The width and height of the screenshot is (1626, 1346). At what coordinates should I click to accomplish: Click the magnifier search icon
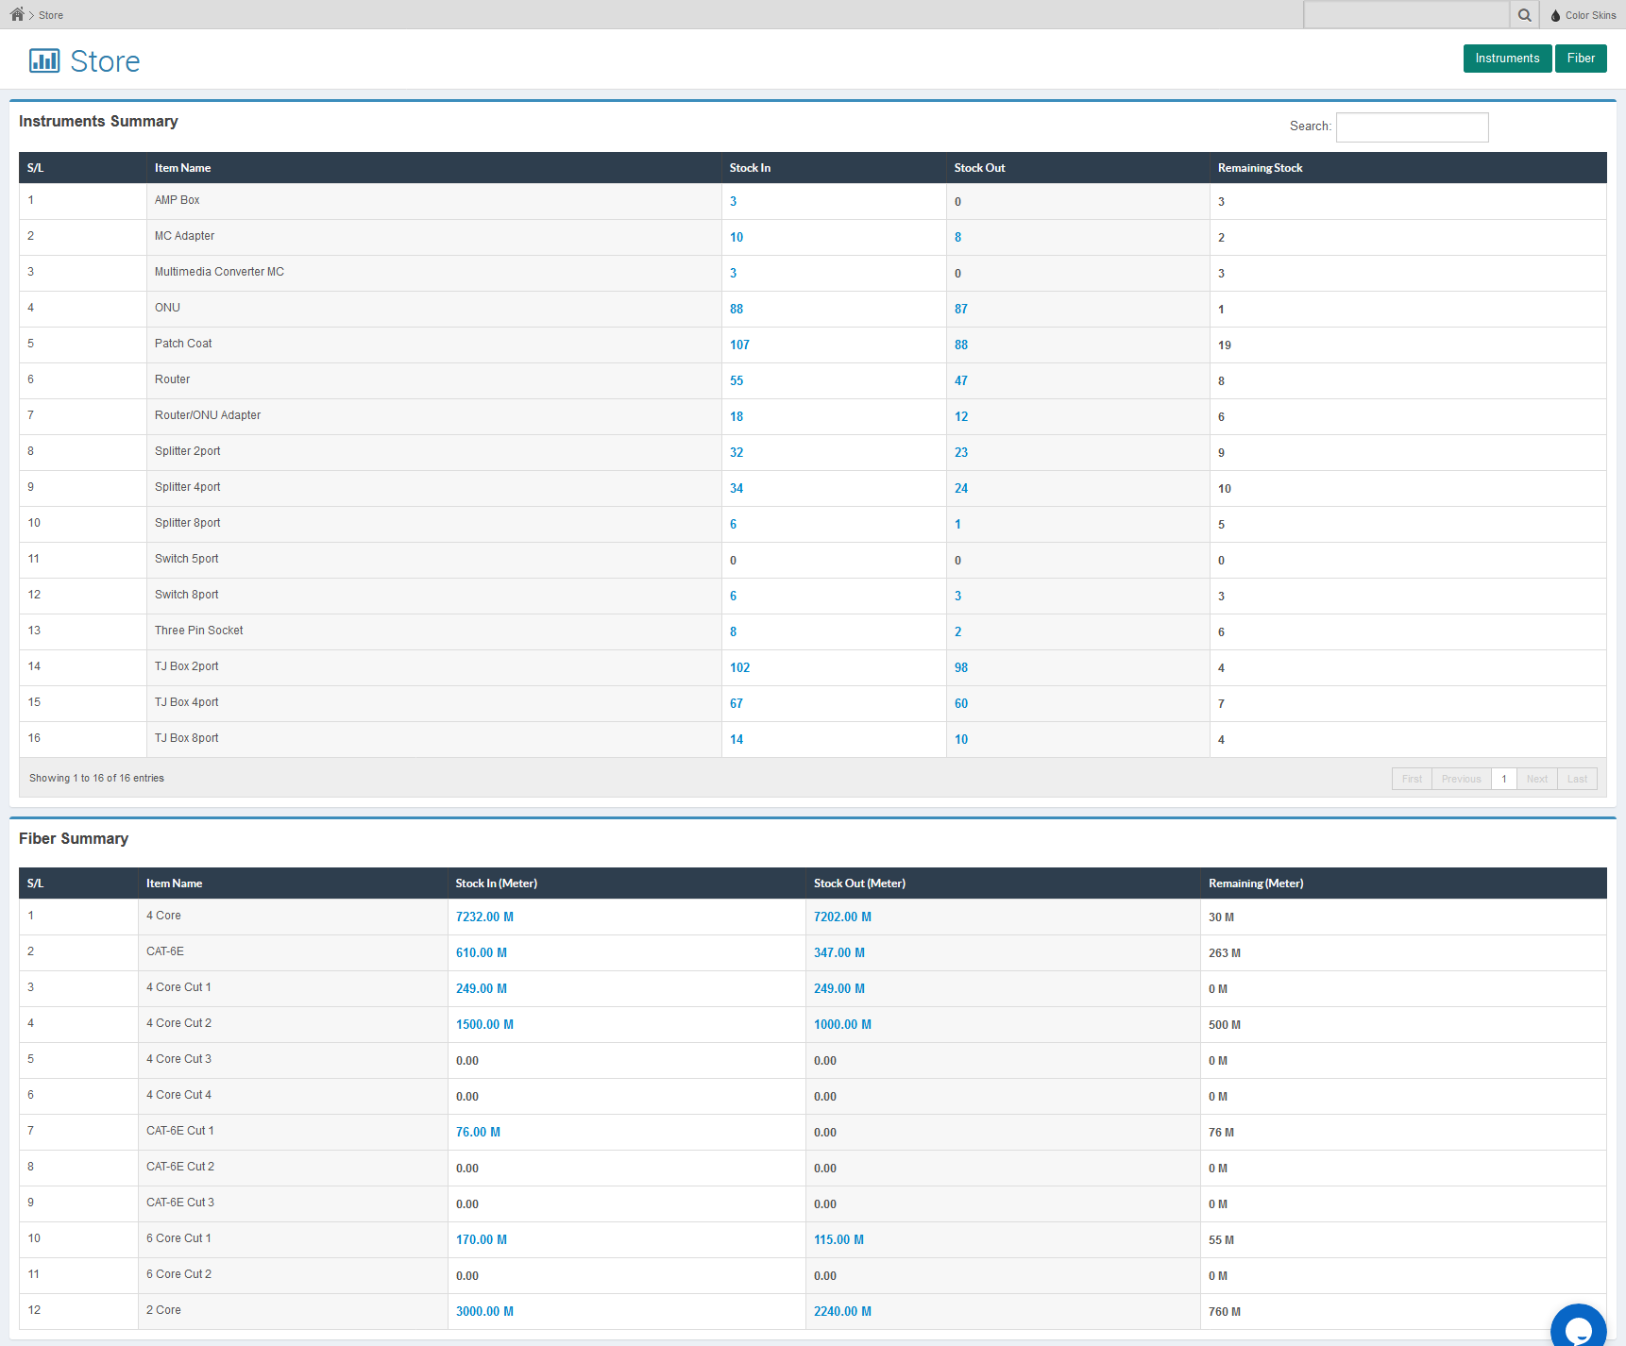tap(1524, 15)
